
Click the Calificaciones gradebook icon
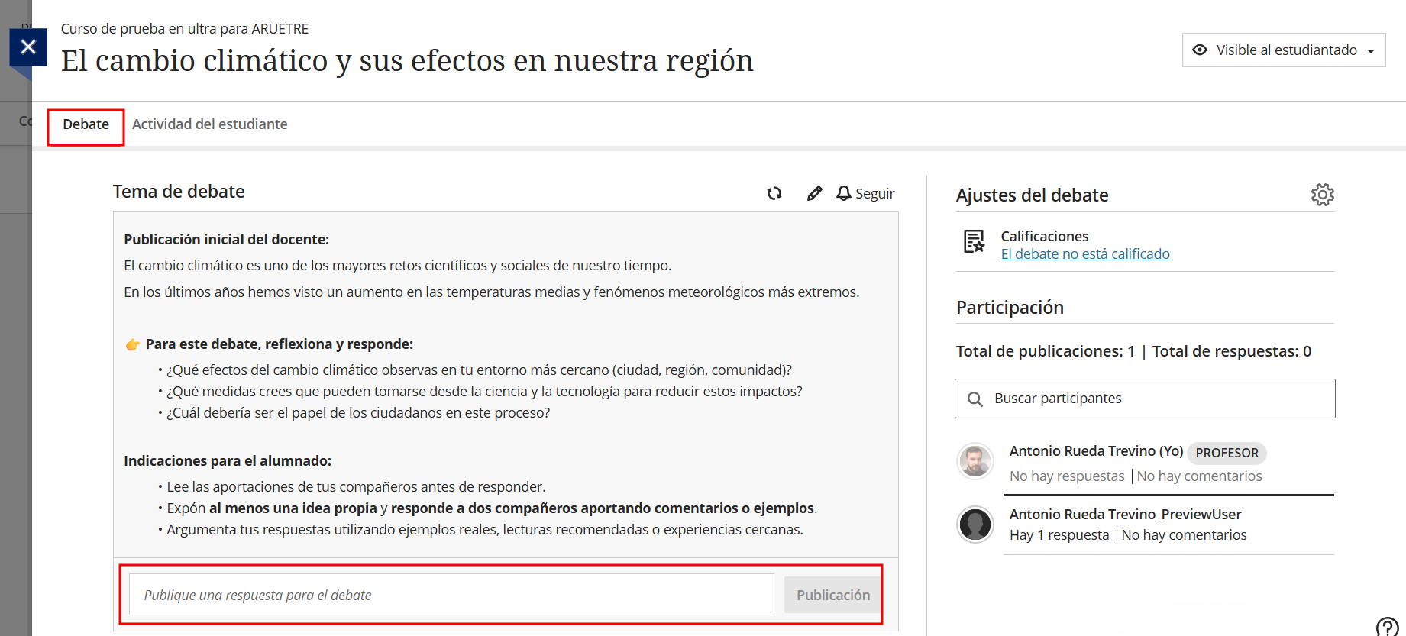click(974, 241)
